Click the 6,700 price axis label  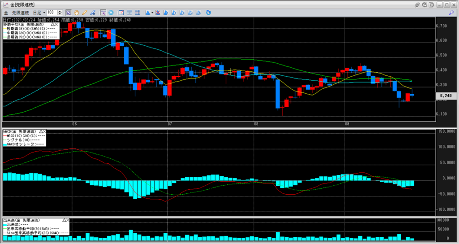(441, 26)
